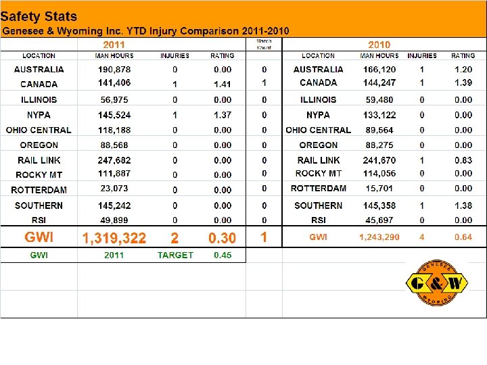
Task: Click NYPA 2011 man hours 145,524
Action: click(x=114, y=115)
